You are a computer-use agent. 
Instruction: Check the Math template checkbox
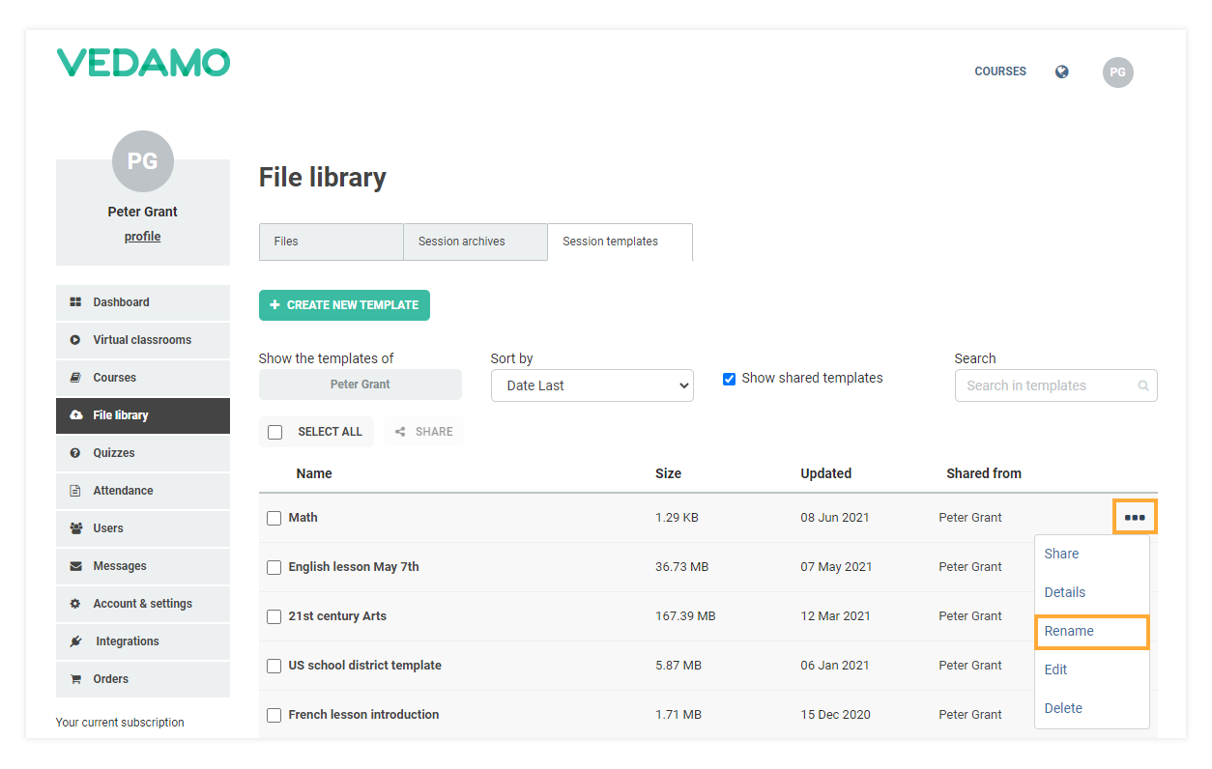coord(274,518)
